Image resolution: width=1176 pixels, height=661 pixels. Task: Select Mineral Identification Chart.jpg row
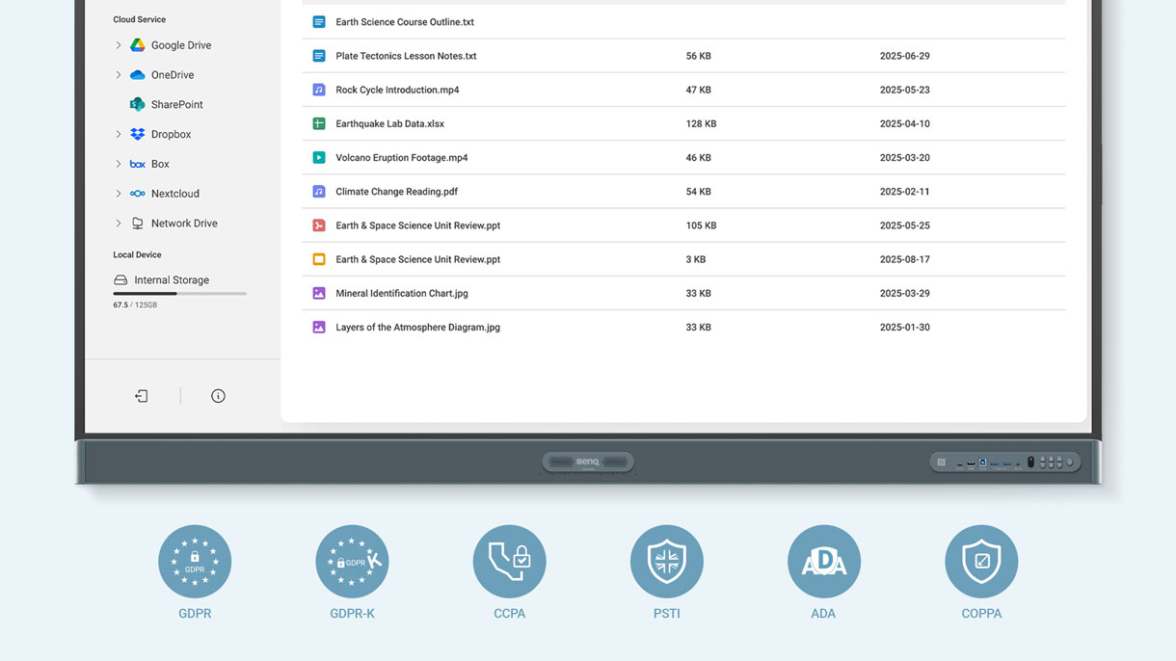[x=401, y=294]
